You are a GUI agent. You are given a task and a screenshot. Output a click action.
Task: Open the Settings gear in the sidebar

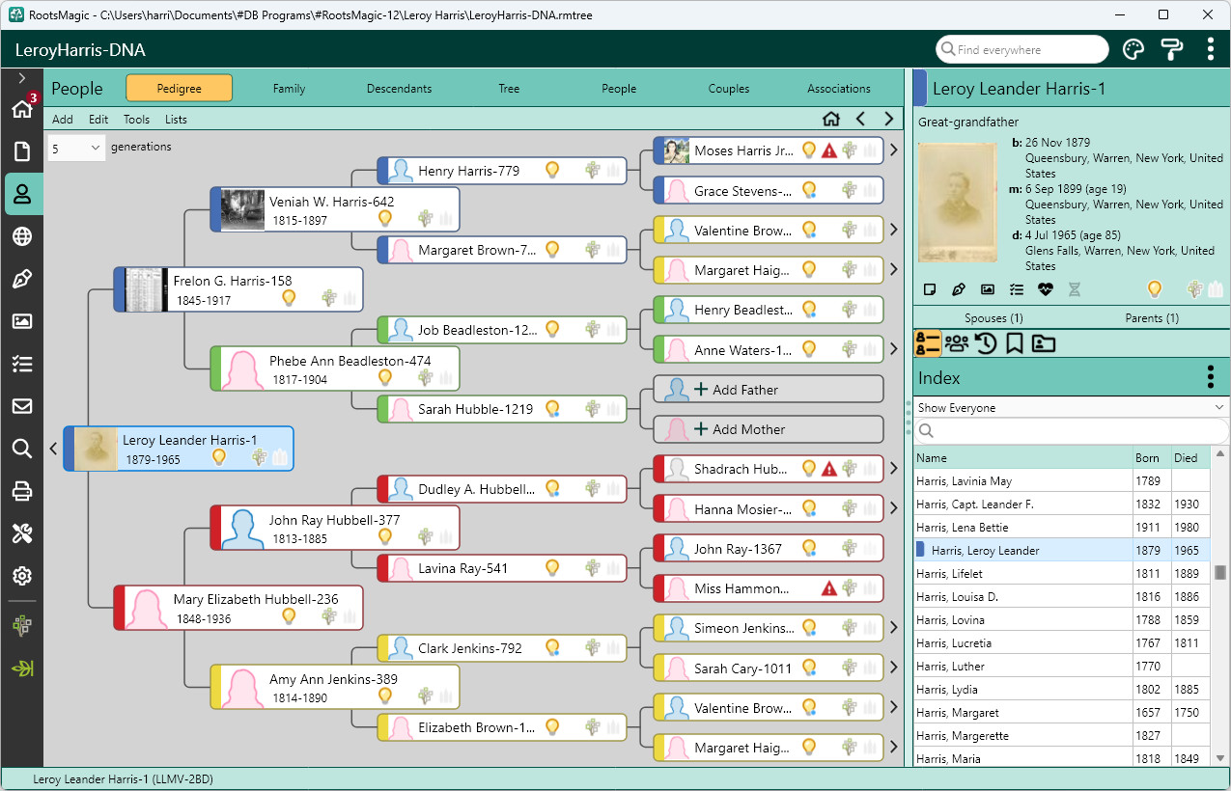tap(22, 576)
